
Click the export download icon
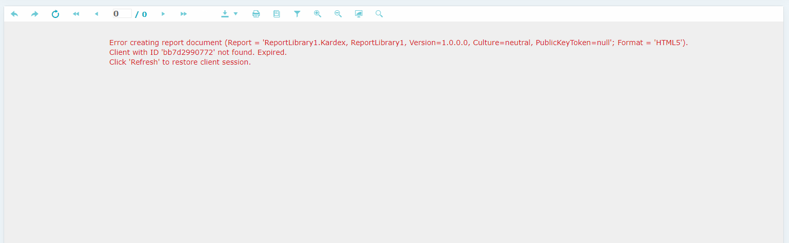(225, 14)
